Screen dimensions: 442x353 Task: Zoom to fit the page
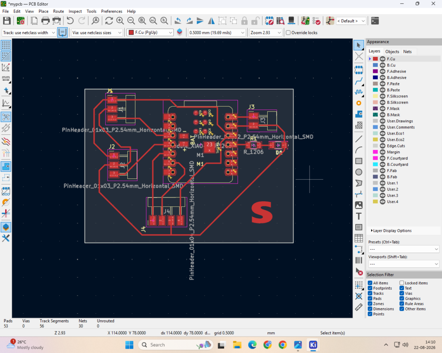point(142,21)
